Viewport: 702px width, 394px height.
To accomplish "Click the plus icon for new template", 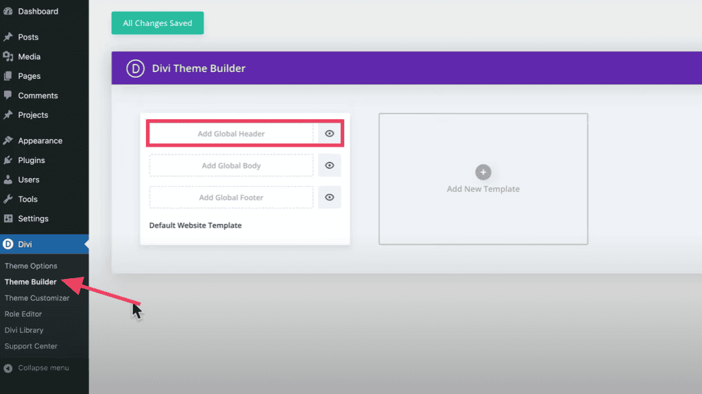I will 483,172.
